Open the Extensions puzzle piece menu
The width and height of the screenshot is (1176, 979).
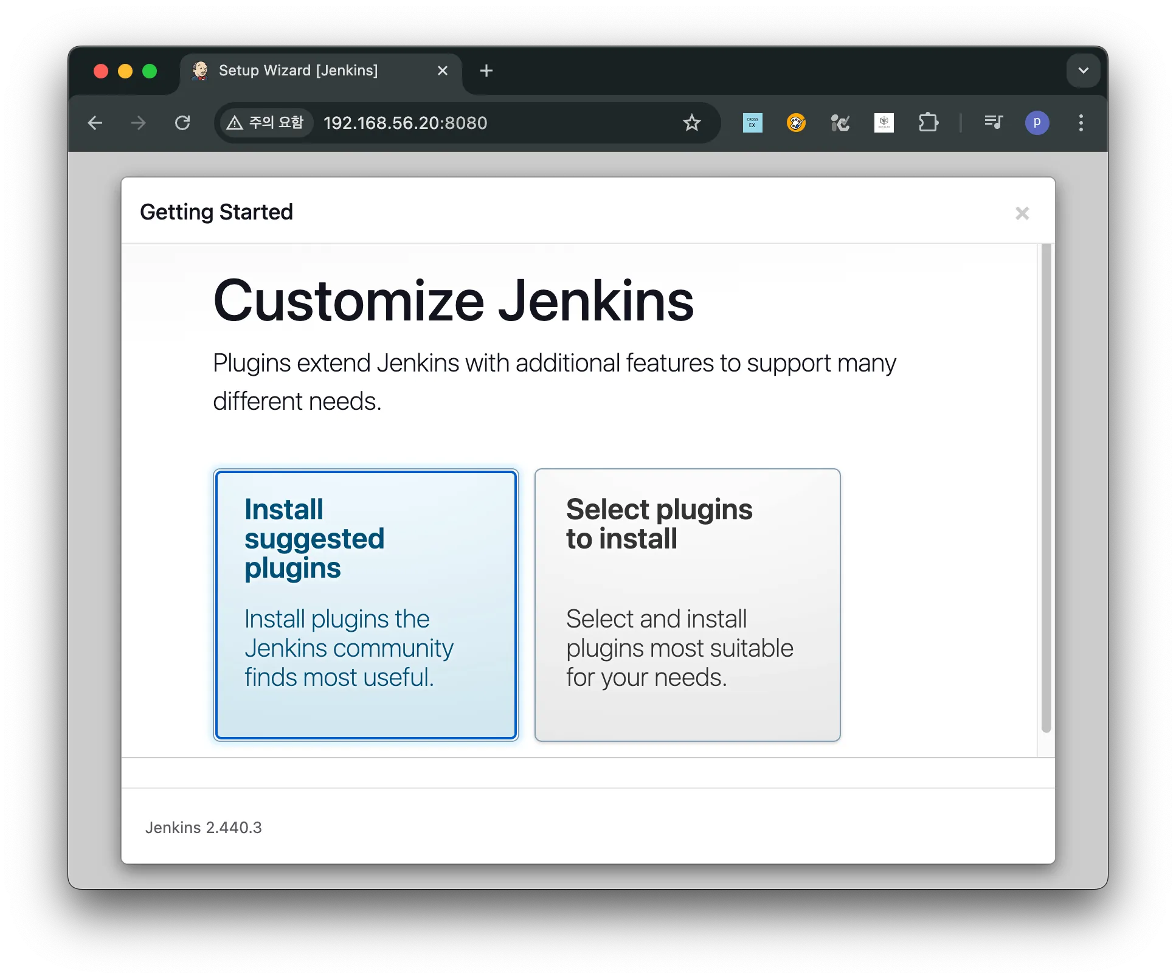point(928,123)
